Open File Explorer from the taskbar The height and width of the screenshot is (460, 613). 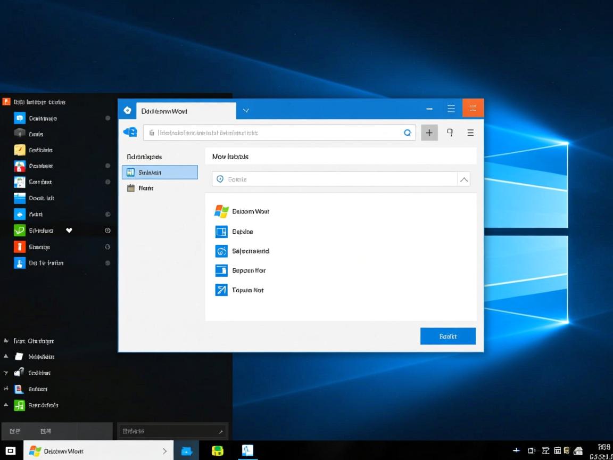pos(186,450)
